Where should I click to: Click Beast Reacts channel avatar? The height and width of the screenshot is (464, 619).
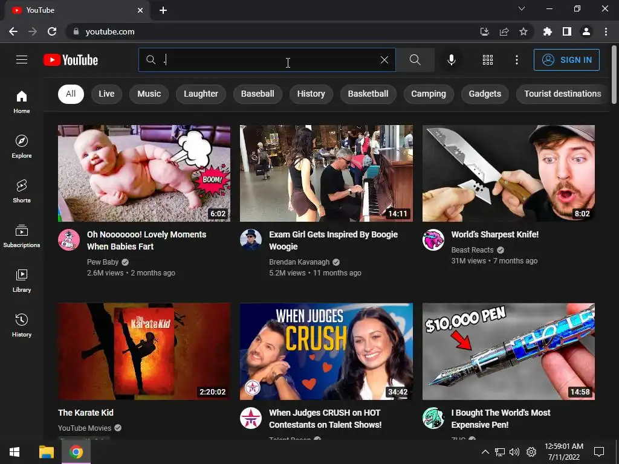[433, 240]
